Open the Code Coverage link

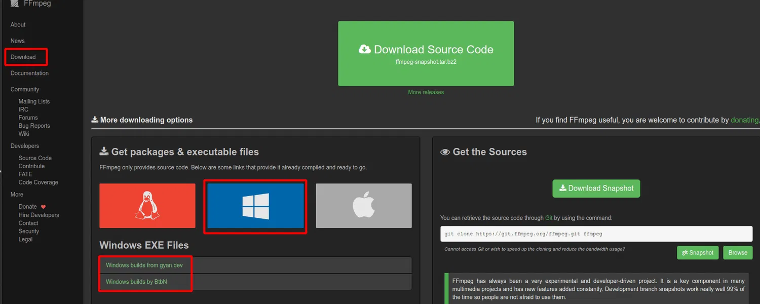pyautogui.click(x=39, y=182)
